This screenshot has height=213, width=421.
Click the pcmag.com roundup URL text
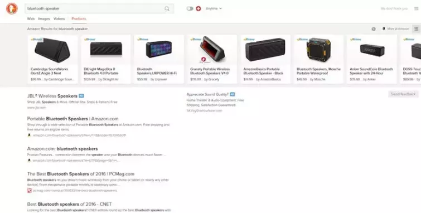point(75,191)
